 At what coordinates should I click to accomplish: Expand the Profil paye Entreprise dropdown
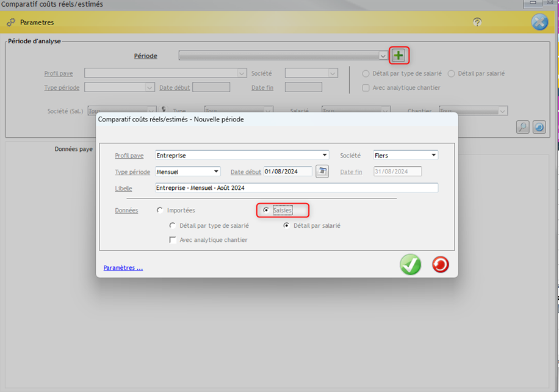click(x=325, y=155)
